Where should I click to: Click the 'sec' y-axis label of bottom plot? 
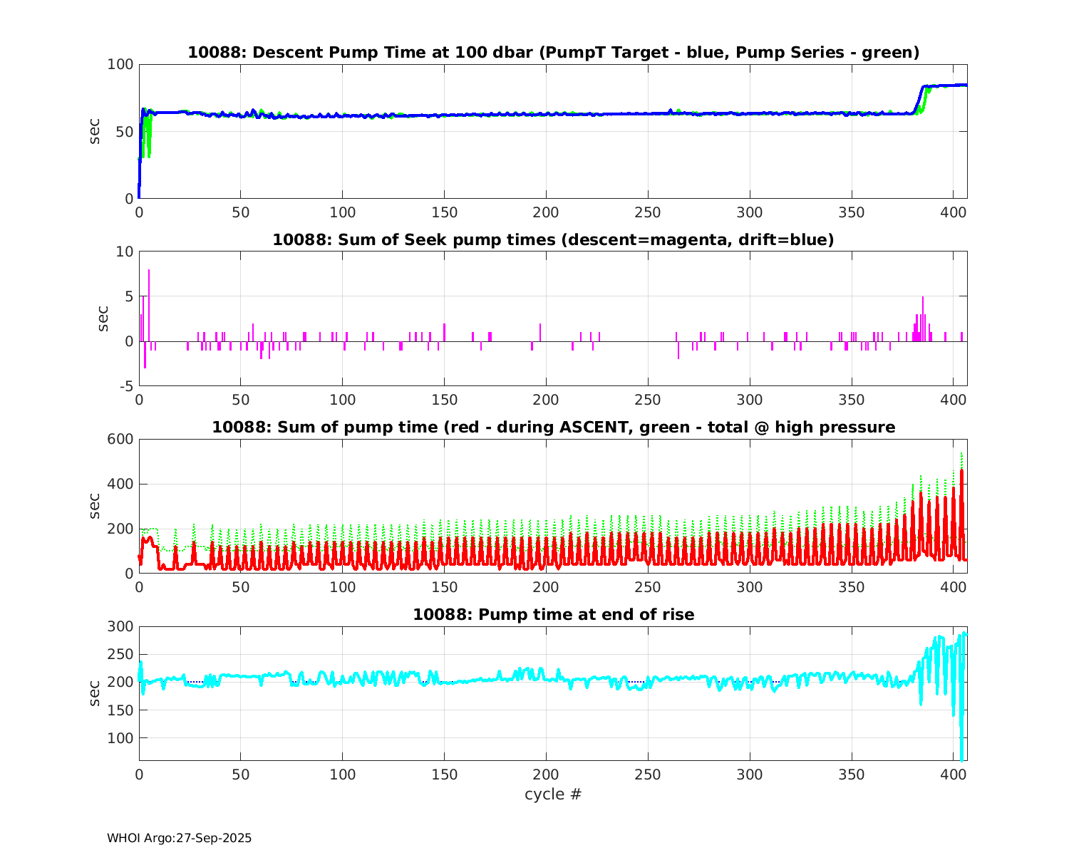pos(95,693)
